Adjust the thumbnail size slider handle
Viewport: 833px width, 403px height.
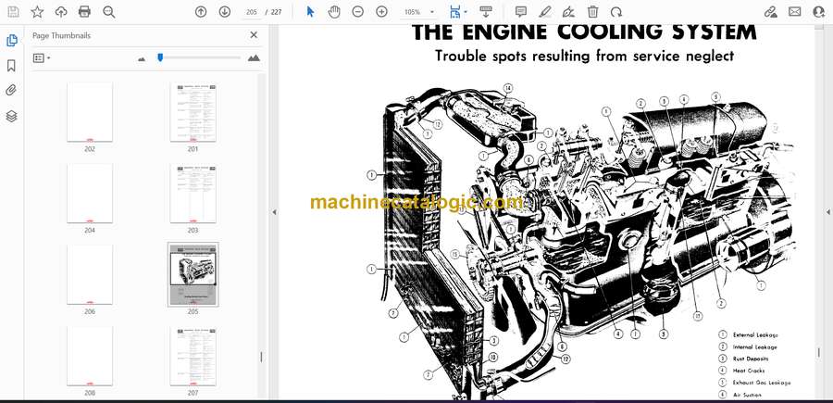pos(160,57)
